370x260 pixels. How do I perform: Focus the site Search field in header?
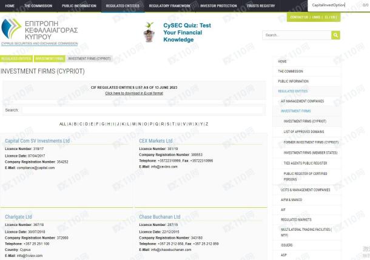(297, 35)
